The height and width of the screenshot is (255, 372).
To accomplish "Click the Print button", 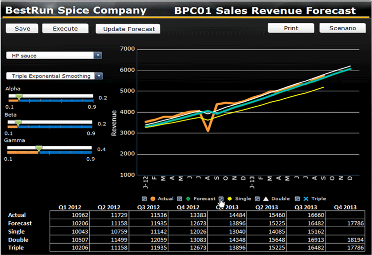I will click(291, 28).
